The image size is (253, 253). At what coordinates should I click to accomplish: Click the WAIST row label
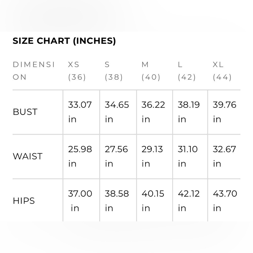click(x=28, y=156)
